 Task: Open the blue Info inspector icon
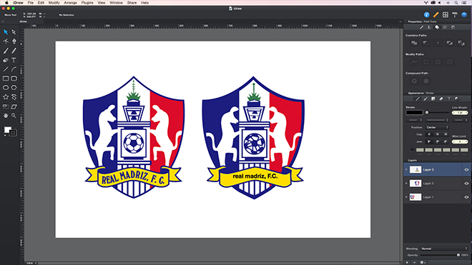(426, 15)
